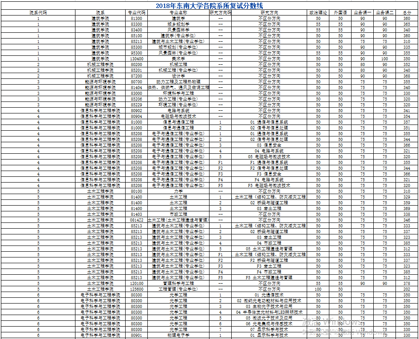Click the 美术学 cell

(x=178, y=58)
